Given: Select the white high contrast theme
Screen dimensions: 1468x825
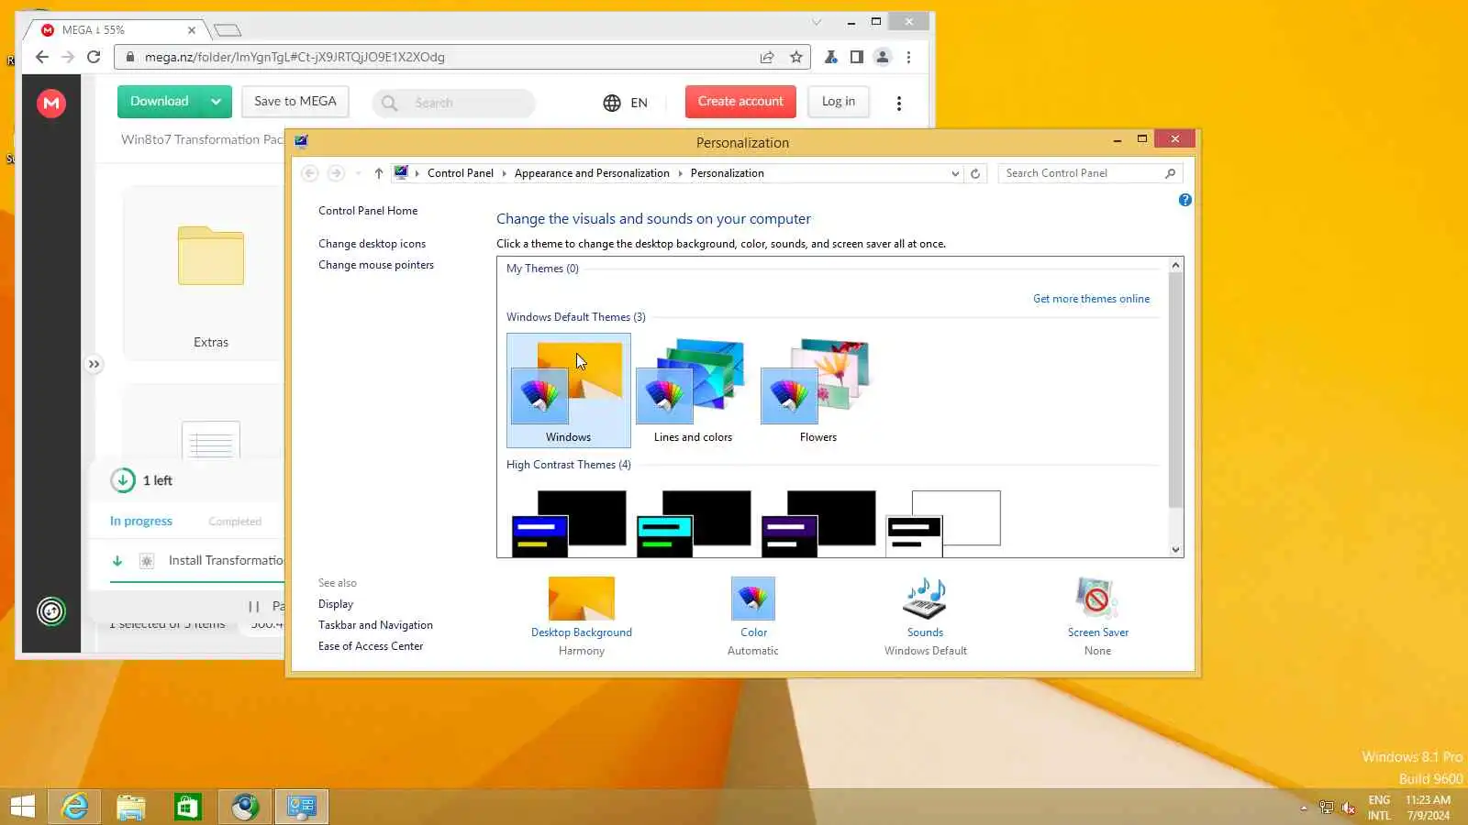Looking at the screenshot, I should point(943,522).
